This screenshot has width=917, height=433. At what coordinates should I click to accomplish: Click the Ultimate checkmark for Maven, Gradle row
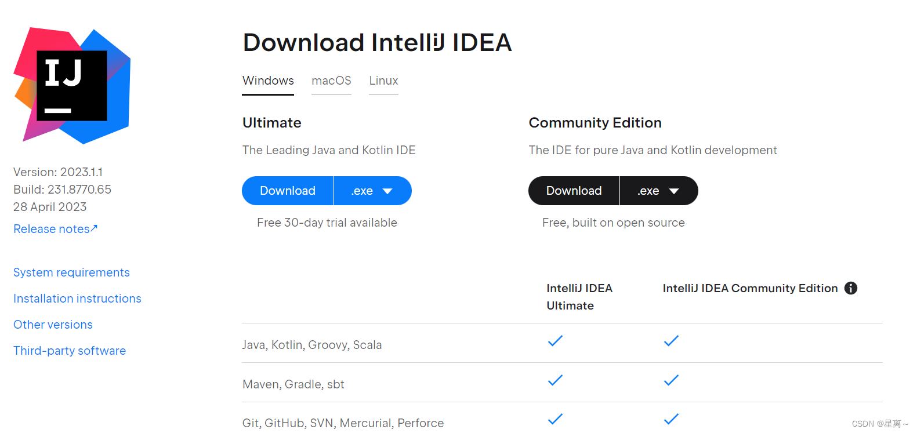555,380
